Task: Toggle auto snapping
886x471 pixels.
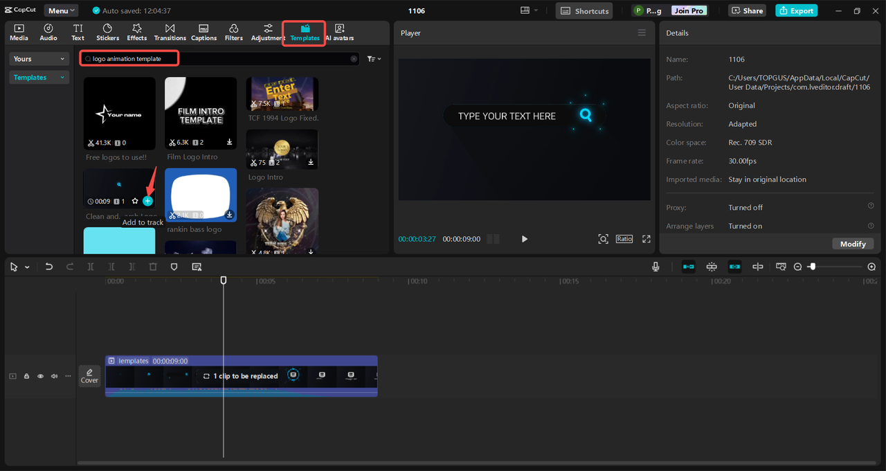Action: 712,267
